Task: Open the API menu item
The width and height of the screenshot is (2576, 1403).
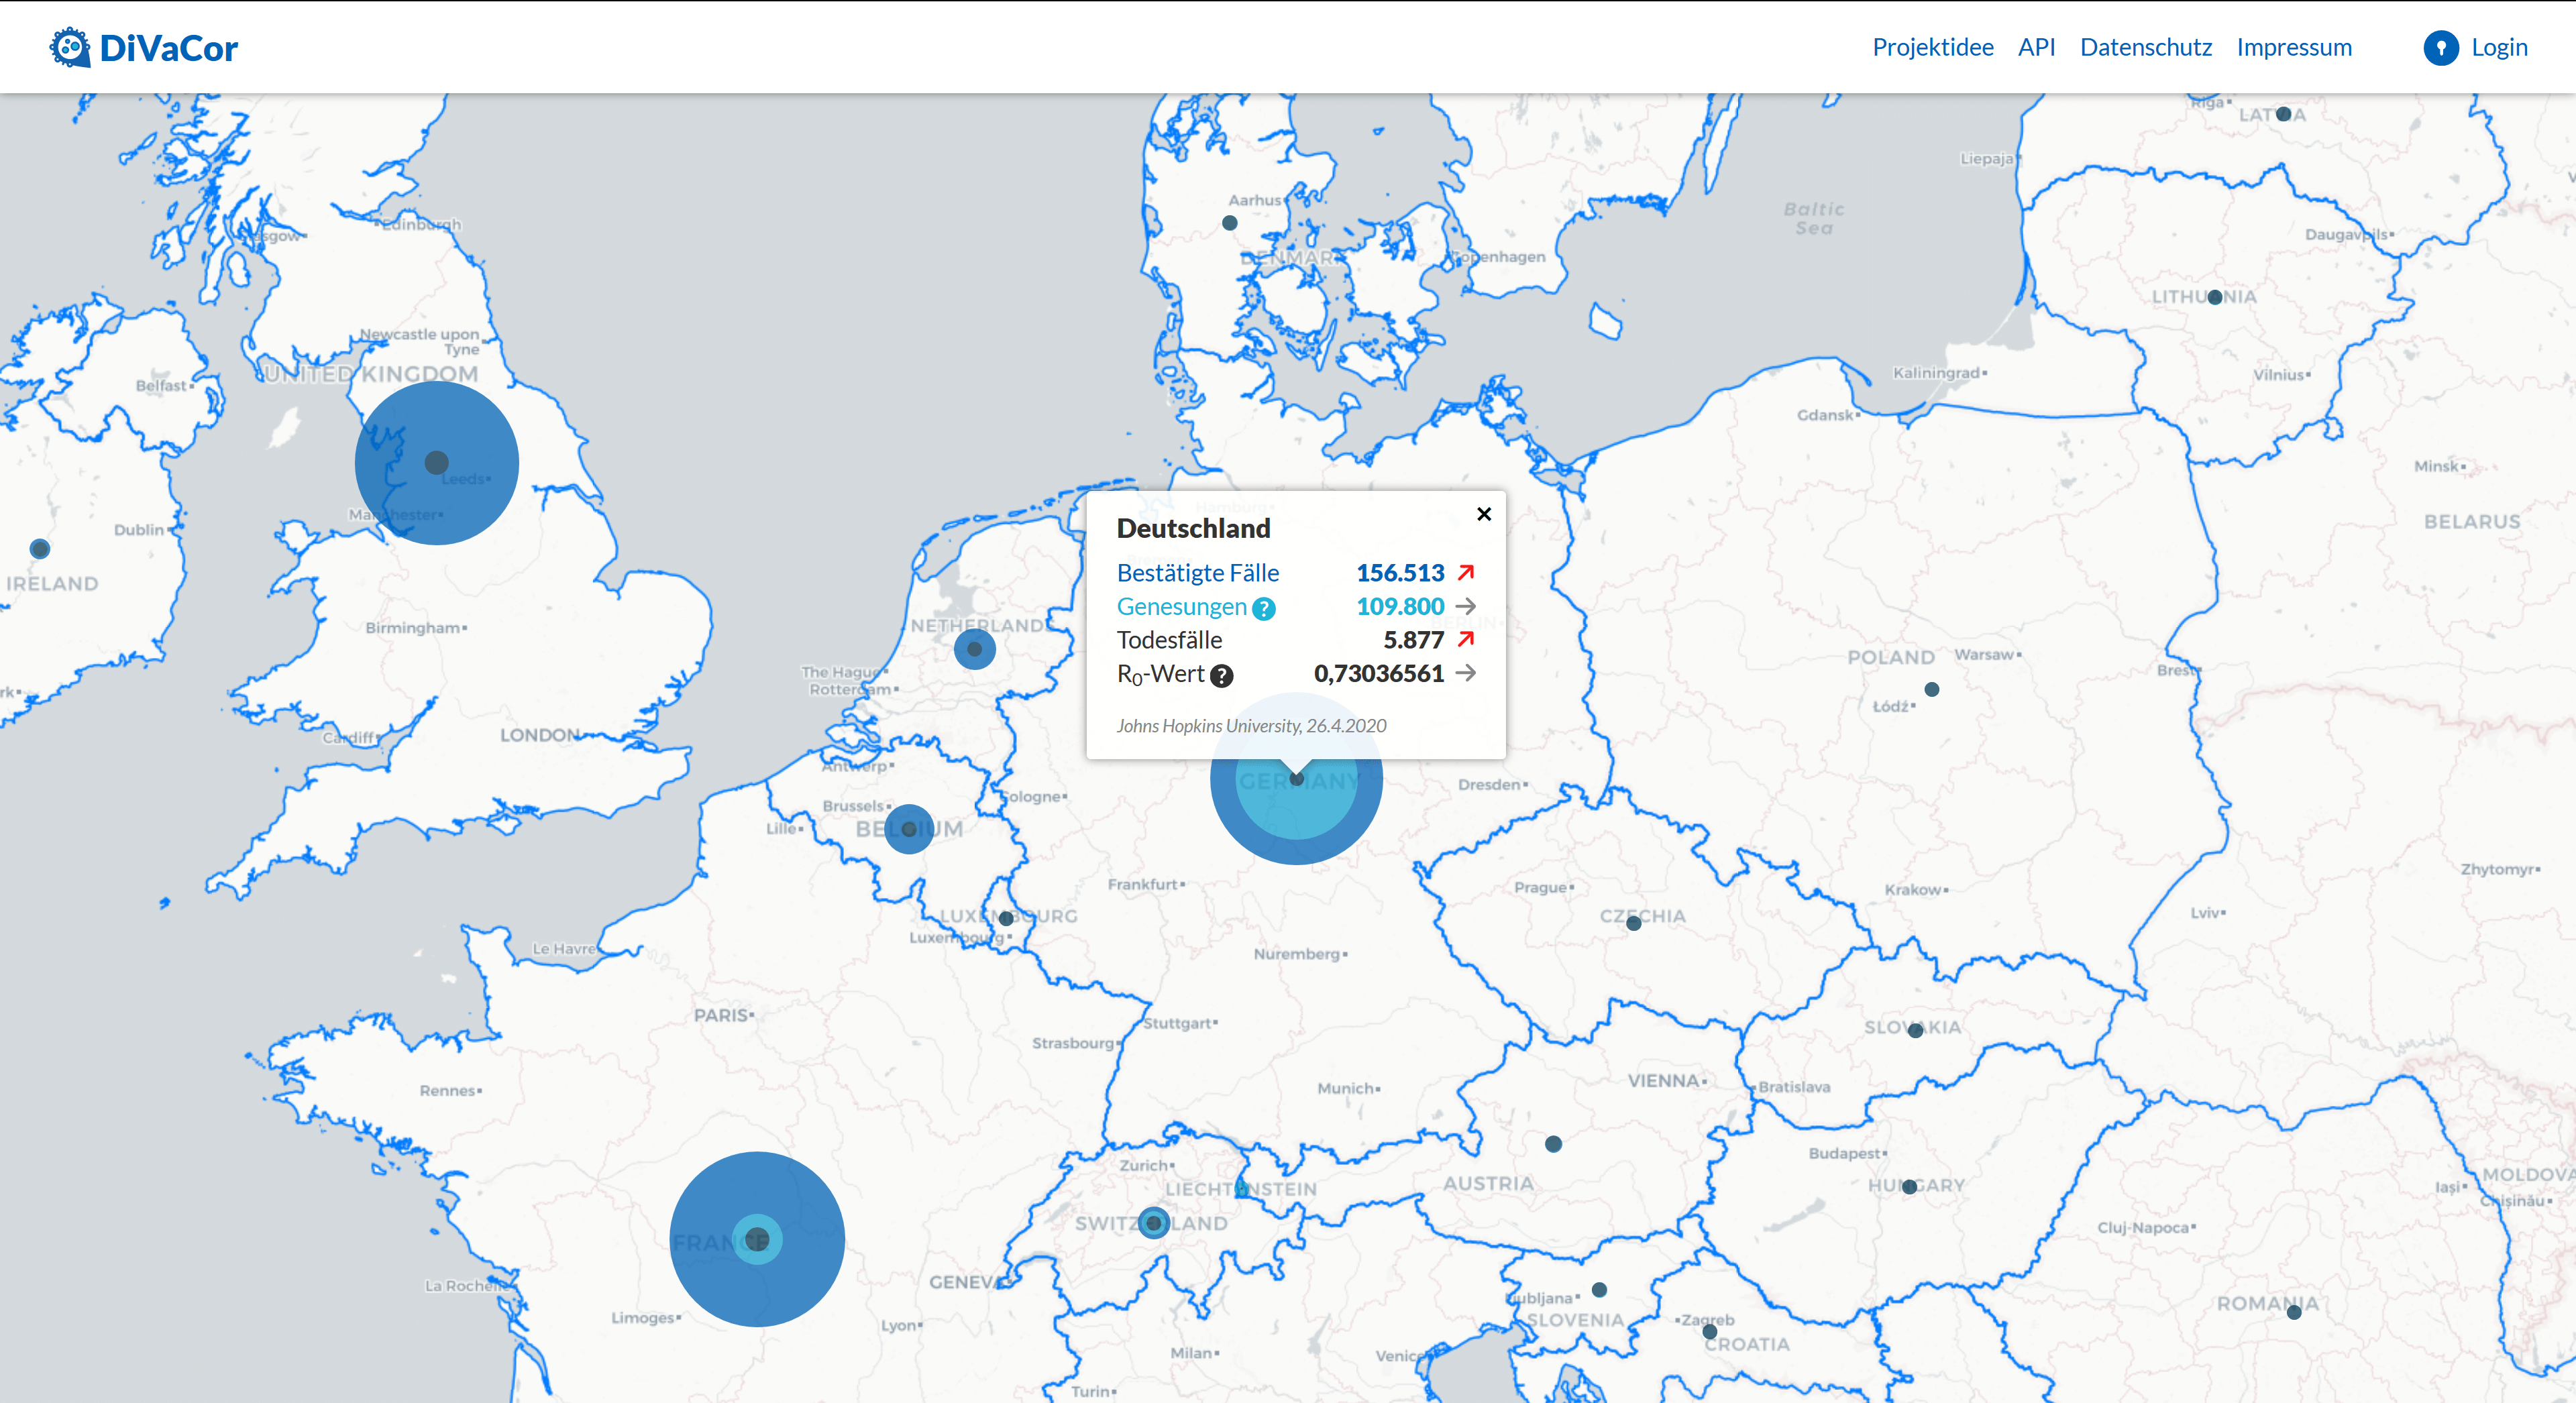Action: coord(2036,48)
